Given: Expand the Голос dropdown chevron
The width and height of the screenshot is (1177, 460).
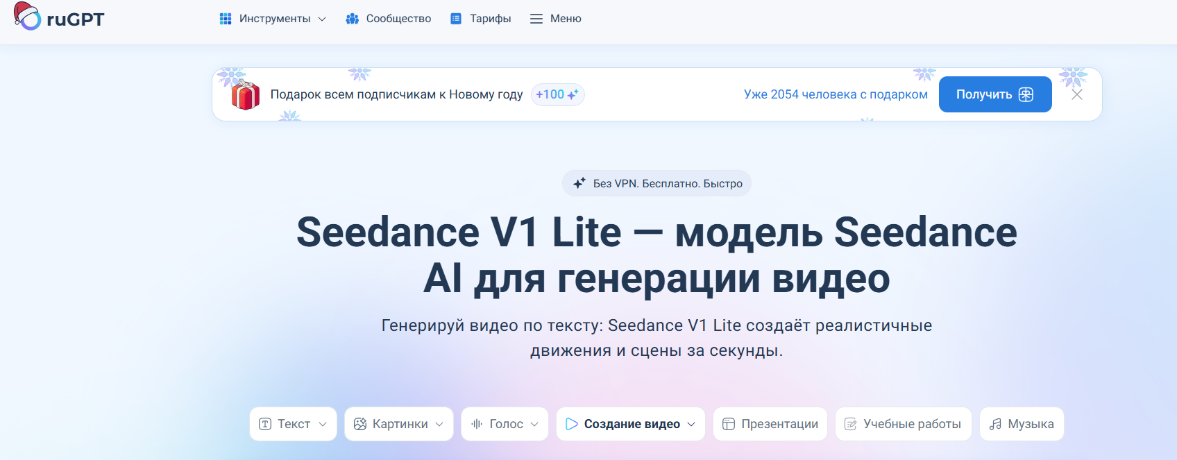Looking at the screenshot, I should click(534, 424).
